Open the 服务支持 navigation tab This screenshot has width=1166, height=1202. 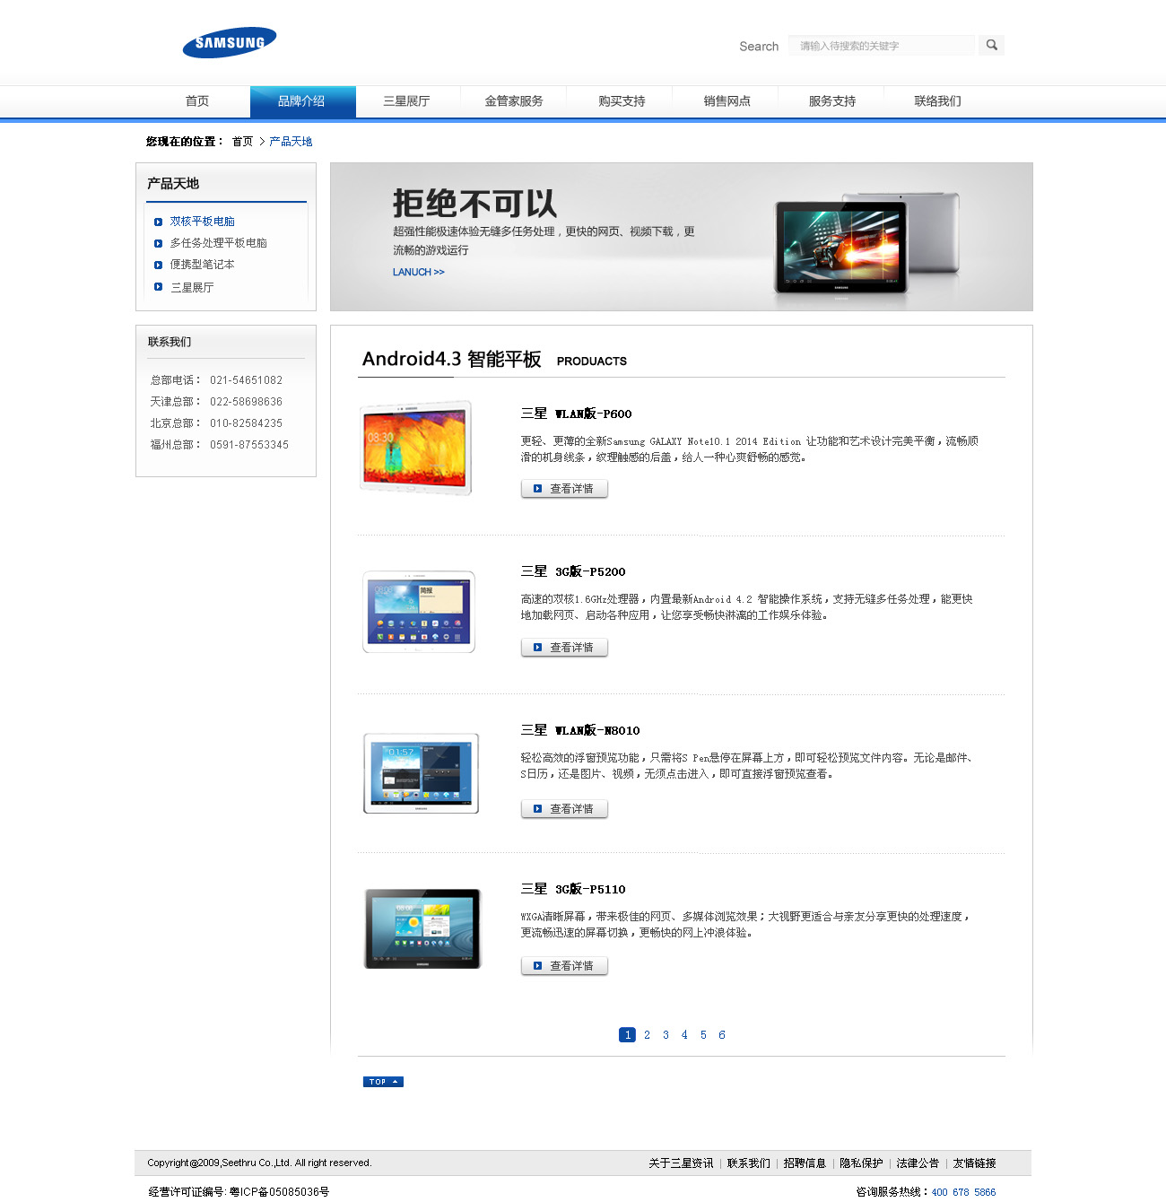click(832, 101)
